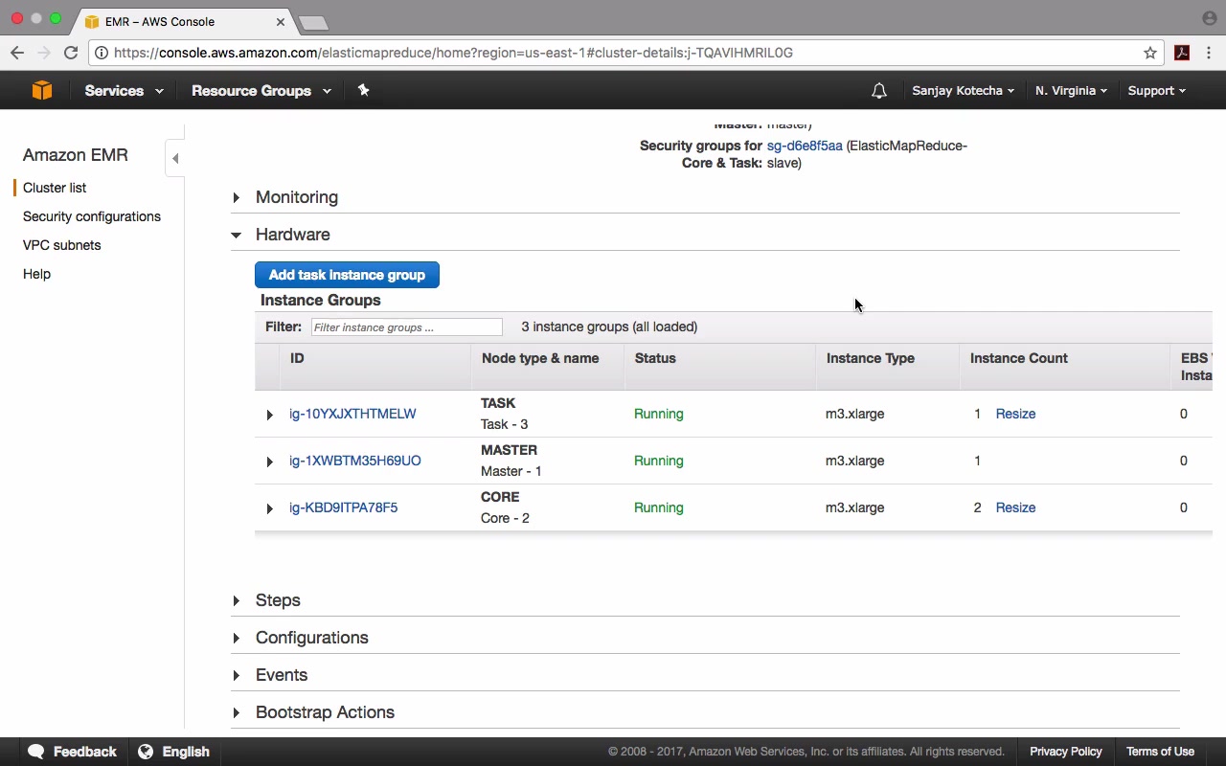Expand row for TASK instance group
The height and width of the screenshot is (766, 1226).
(270, 415)
